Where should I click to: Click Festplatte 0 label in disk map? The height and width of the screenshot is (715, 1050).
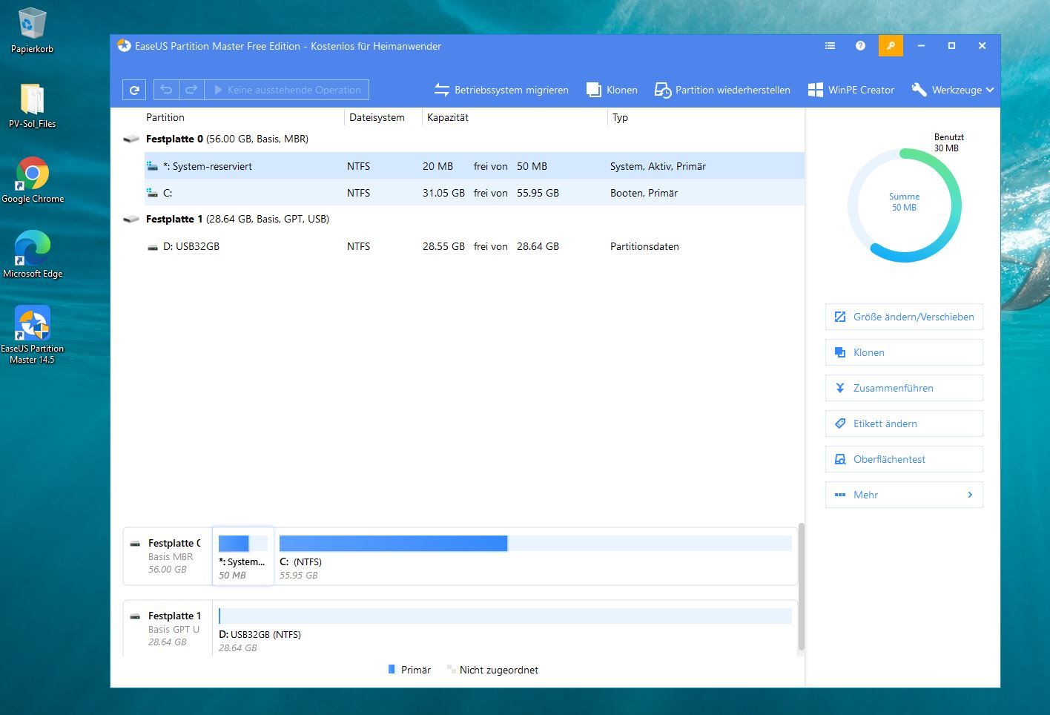coord(174,543)
